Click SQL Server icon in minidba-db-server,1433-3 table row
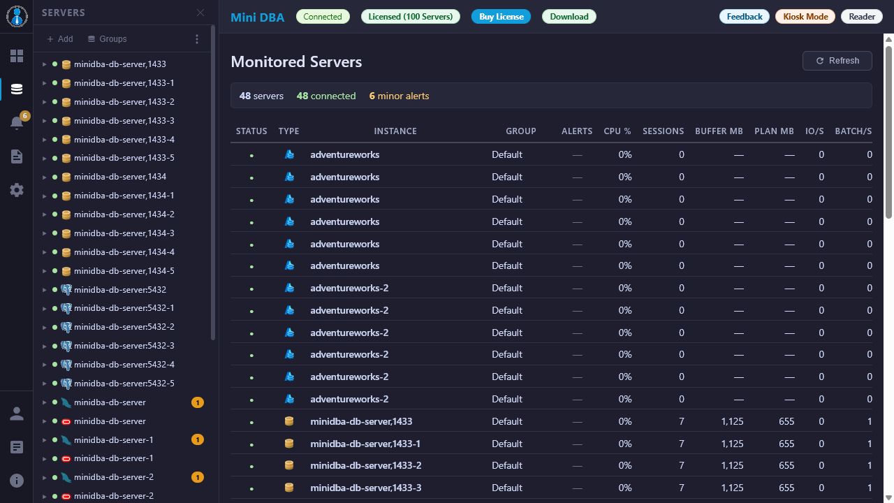 289,488
